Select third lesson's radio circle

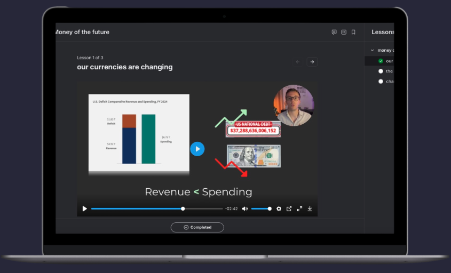(381, 82)
